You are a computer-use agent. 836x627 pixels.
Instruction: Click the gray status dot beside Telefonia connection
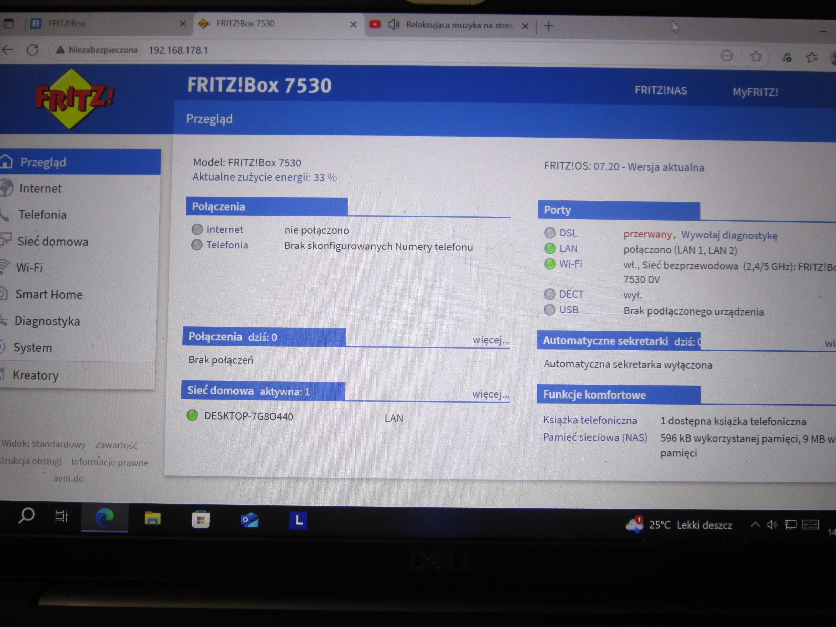pos(197,245)
